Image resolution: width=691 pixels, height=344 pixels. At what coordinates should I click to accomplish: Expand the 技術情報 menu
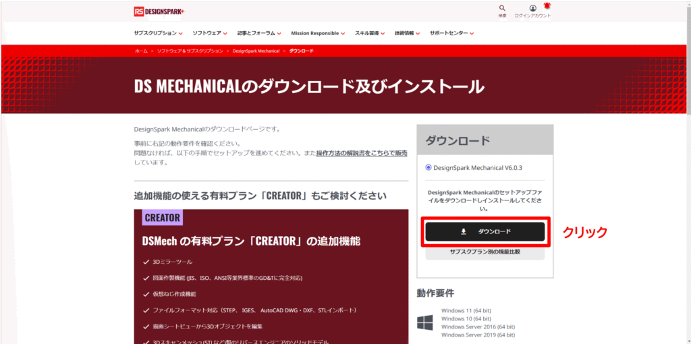click(x=407, y=33)
